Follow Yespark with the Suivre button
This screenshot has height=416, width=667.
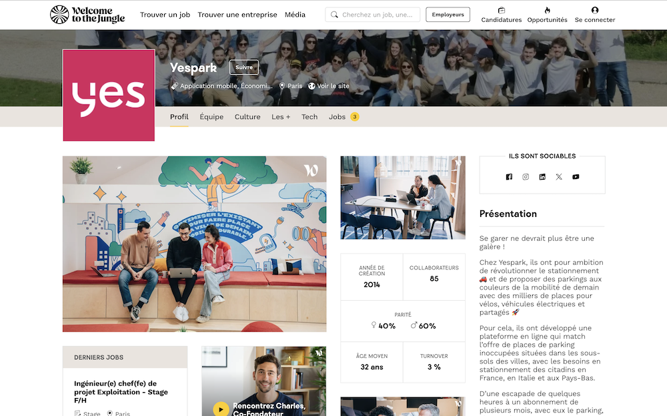pyautogui.click(x=244, y=67)
